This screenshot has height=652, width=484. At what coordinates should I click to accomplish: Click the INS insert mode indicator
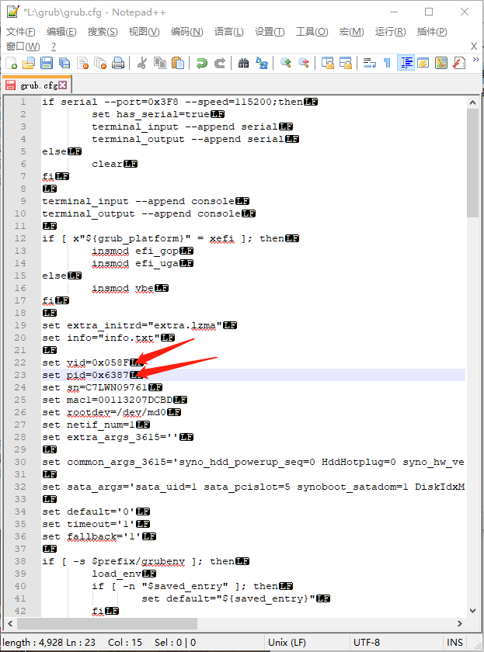(454, 643)
